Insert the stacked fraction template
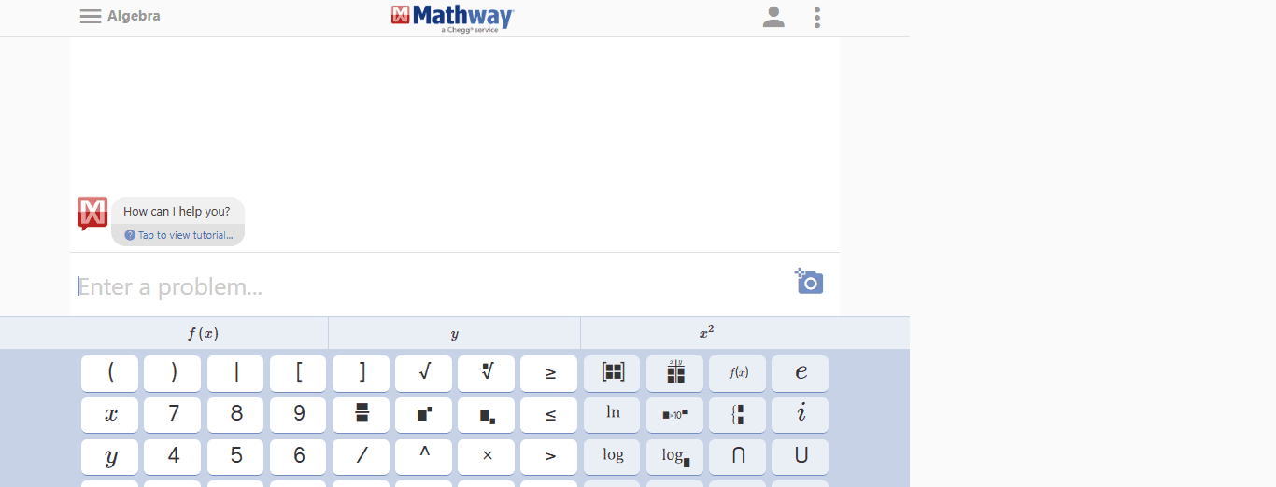Screen dimensions: 1276x487 point(361,415)
